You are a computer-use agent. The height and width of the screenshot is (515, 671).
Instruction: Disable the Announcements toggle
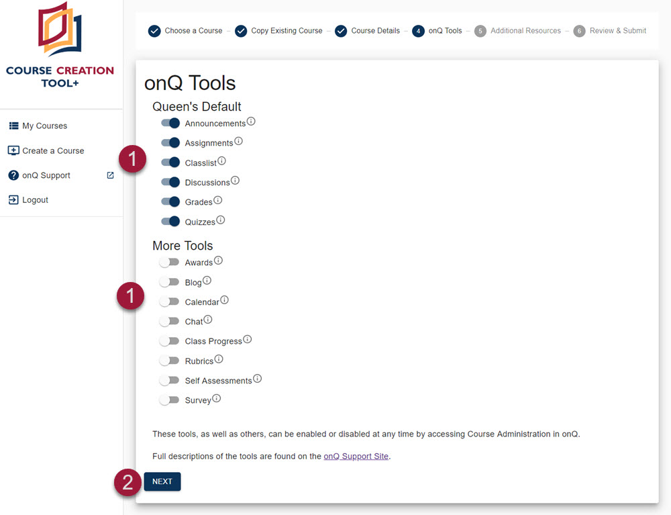tap(170, 123)
